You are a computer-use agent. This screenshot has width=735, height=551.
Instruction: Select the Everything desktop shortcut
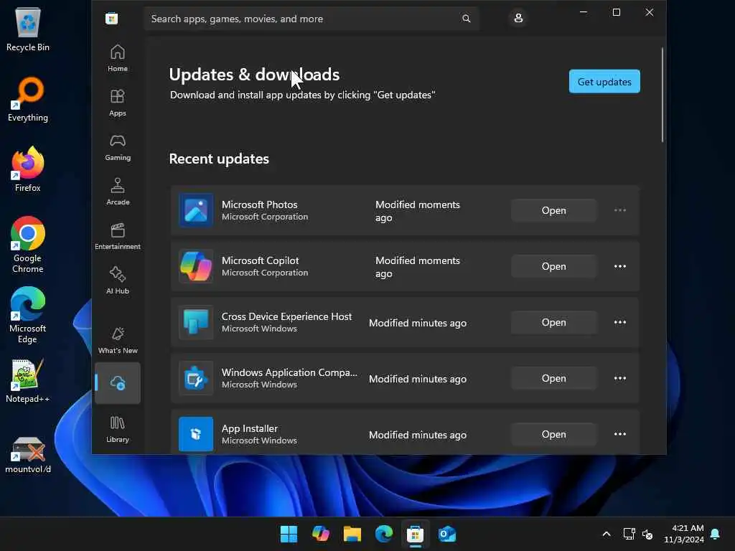pos(28,100)
